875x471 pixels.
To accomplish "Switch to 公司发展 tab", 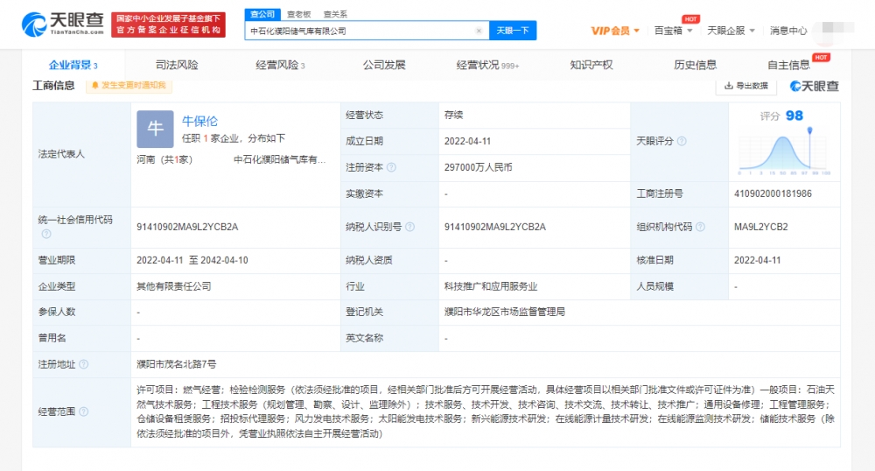I will tap(384, 65).
